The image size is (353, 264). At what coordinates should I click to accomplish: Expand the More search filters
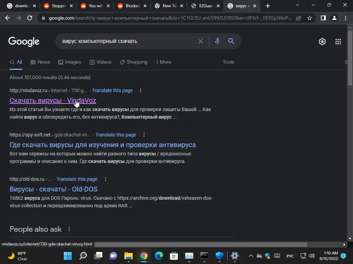pyautogui.click(x=164, y=62)
